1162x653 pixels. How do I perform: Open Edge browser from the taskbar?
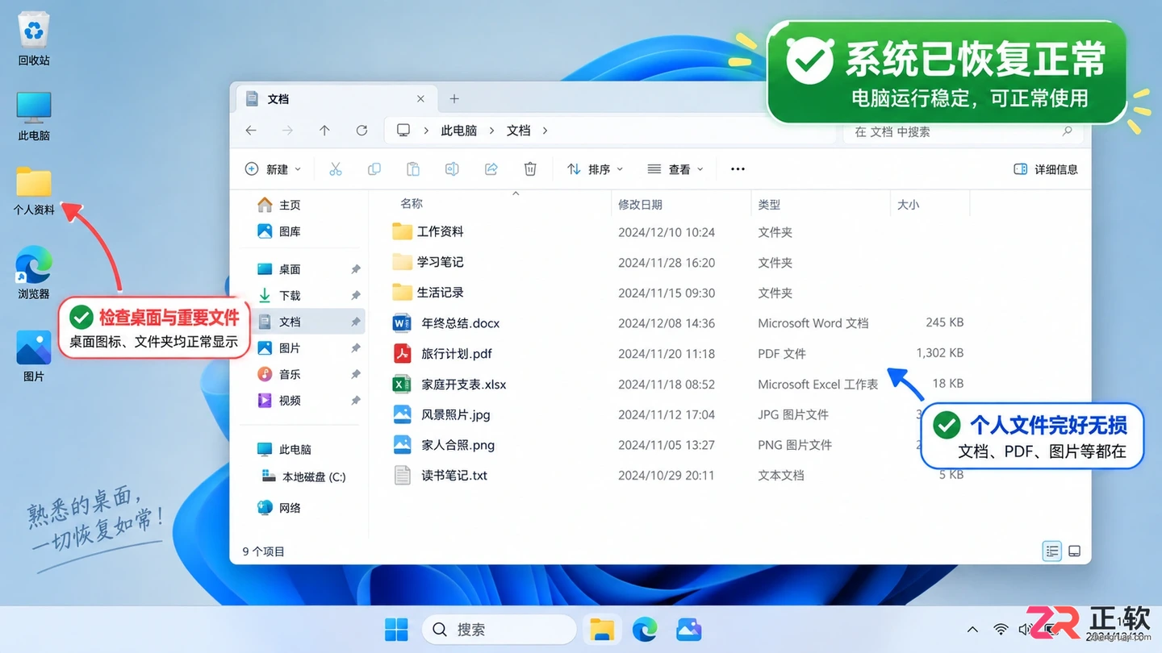pyautogui.click(x=645, y=630)
